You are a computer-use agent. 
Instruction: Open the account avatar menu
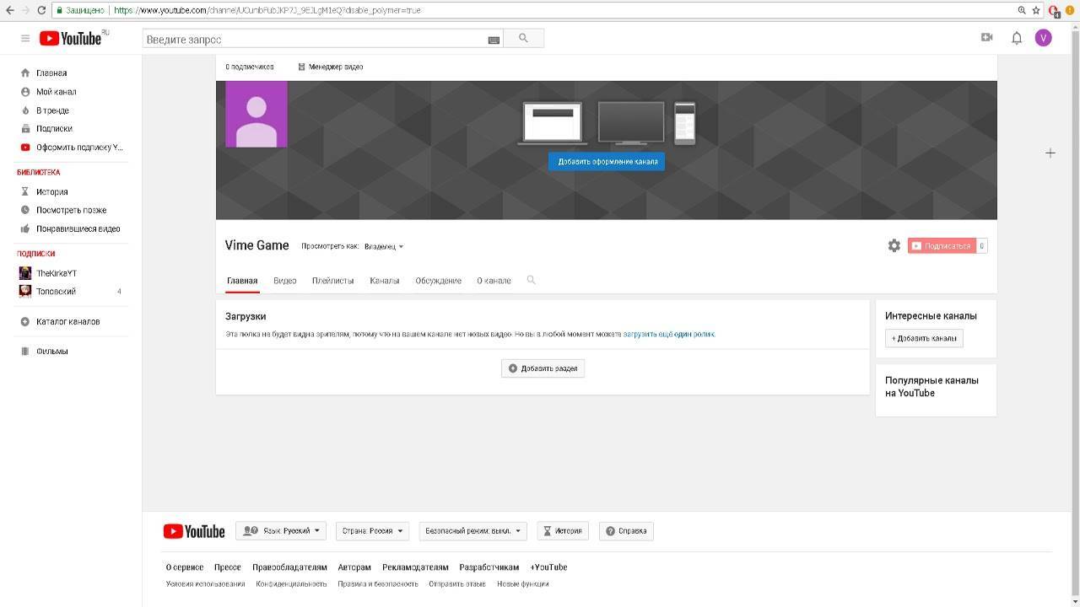coord(1044,38)
